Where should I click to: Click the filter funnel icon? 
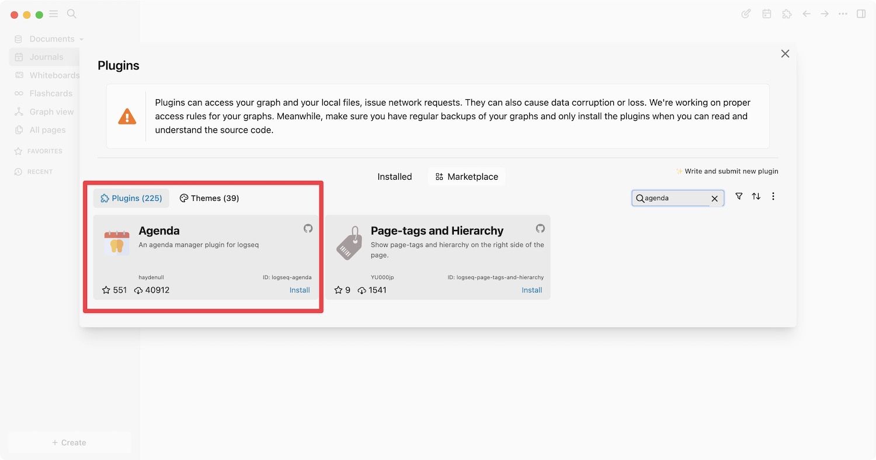click(x=739, y=197)
